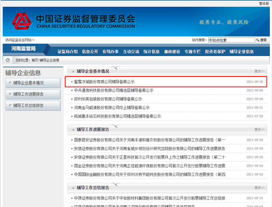Select 辅导工作总结报告 in left sidebar

click(33, 105)
